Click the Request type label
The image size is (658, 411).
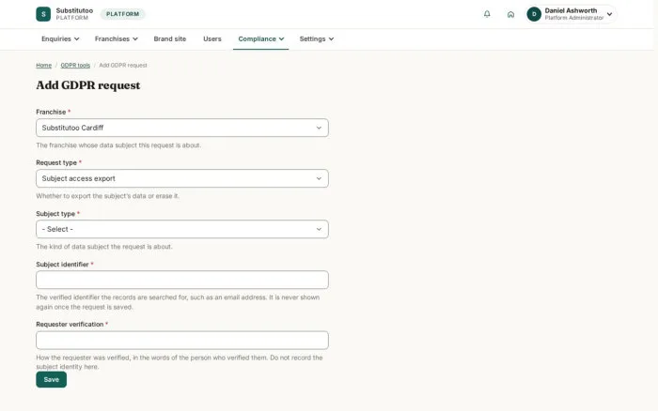(56, 162)
